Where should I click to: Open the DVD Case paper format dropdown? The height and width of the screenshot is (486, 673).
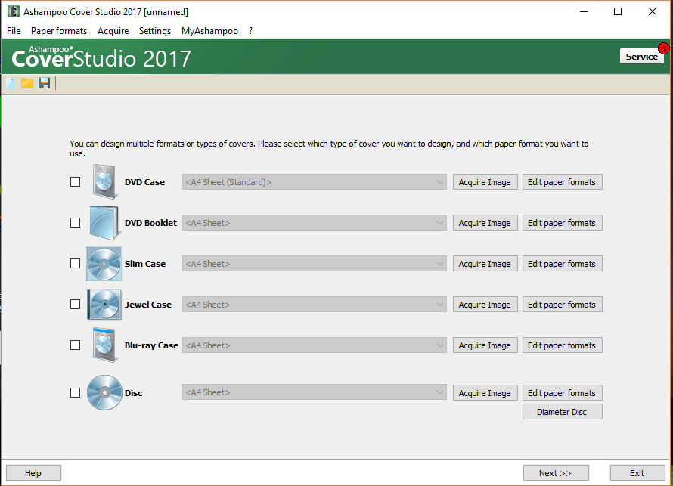pos(314,182)
